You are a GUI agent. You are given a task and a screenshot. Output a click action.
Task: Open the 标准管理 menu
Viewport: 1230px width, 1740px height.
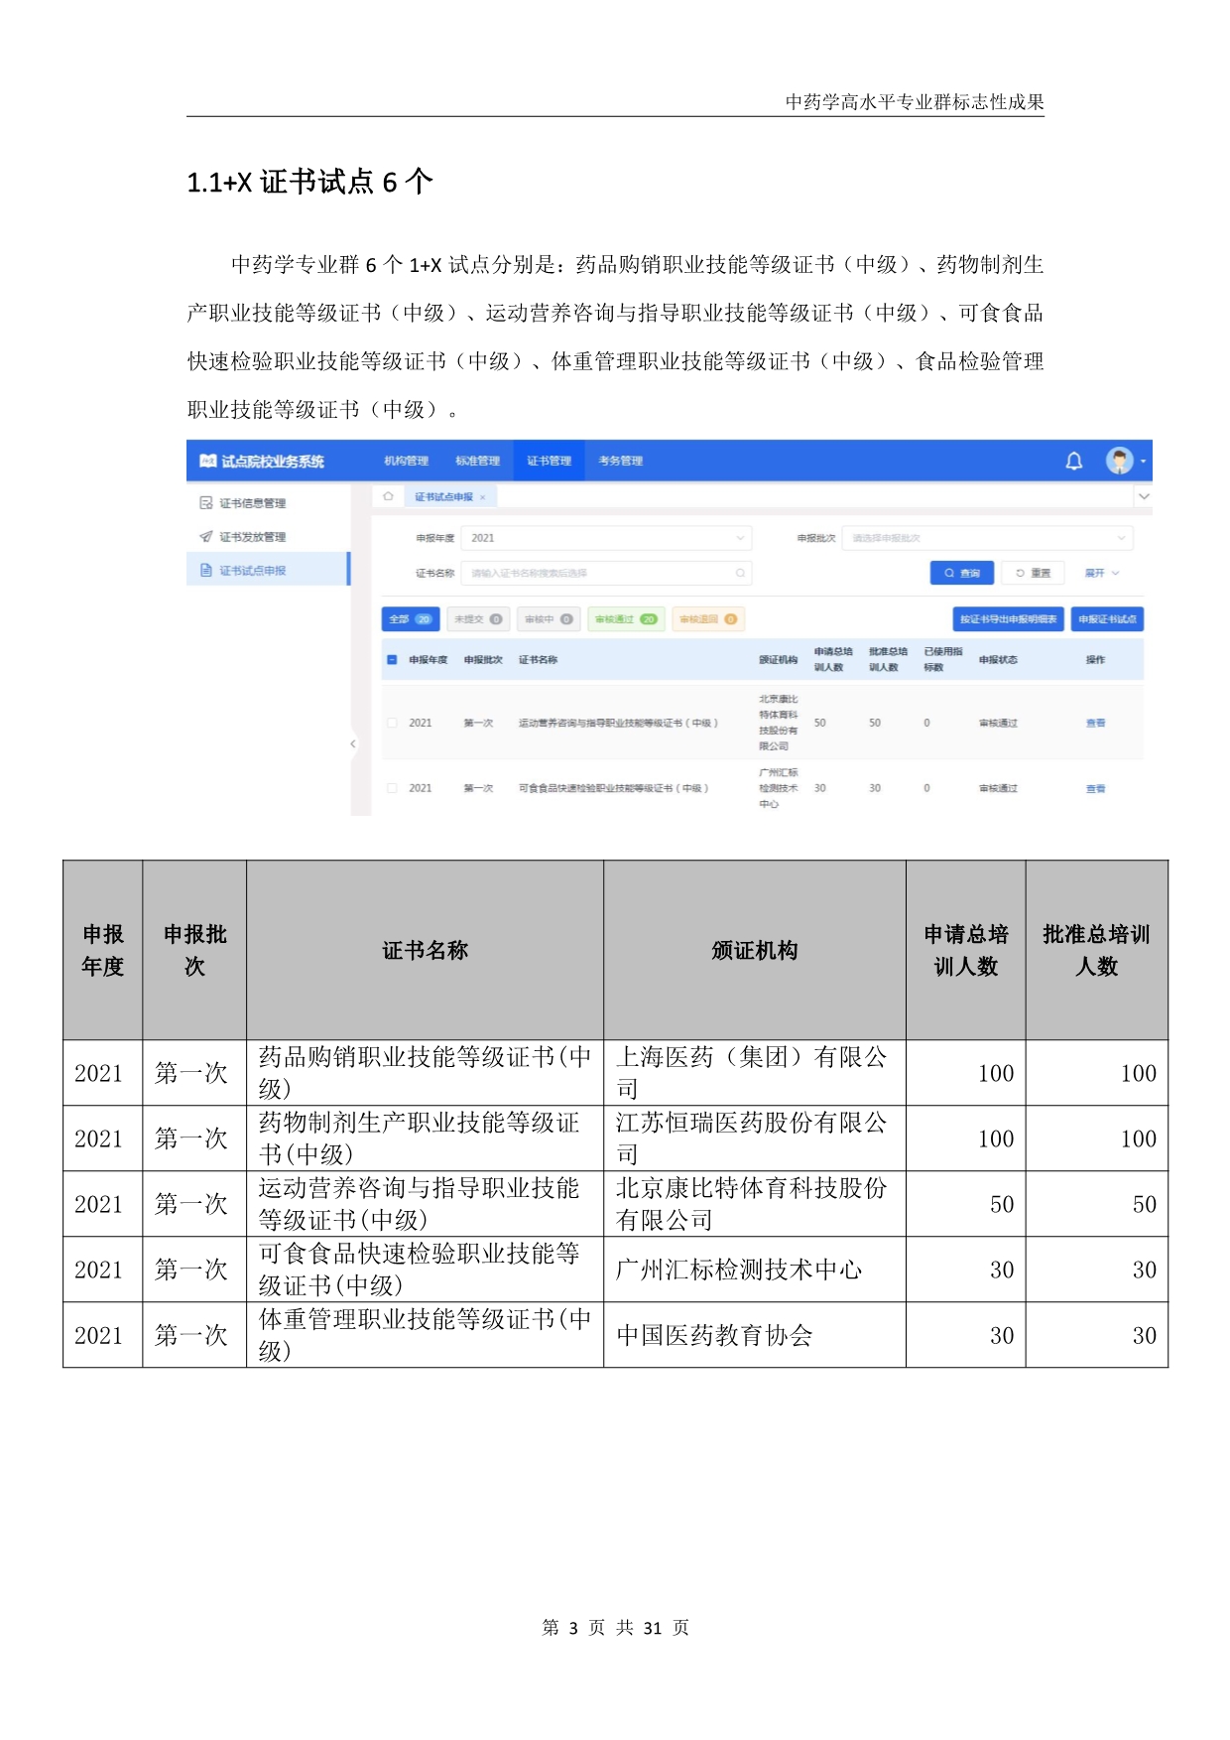point(478,462)
